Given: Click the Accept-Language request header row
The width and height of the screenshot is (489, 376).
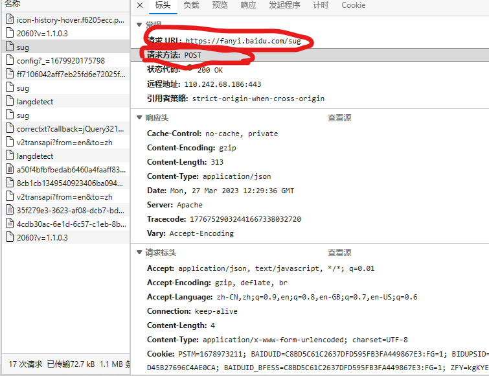Looking at the screenshot, I should tap(282, 297).
